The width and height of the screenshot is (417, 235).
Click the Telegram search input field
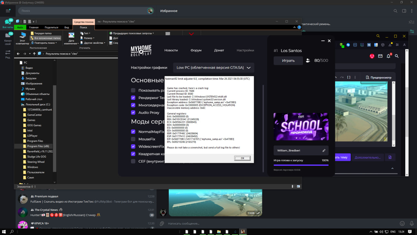[86, 11]
